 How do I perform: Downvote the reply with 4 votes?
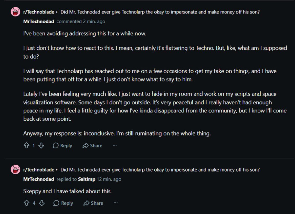[41, 203]
